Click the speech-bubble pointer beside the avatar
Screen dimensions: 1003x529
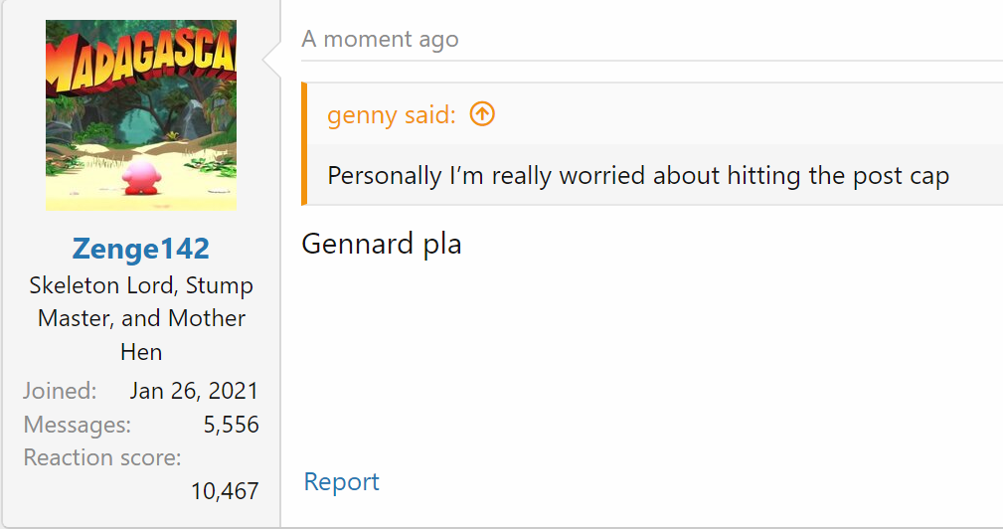click(272, 61)
